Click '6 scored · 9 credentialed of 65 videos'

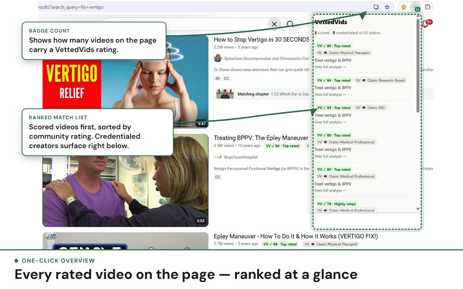[347, 33]
